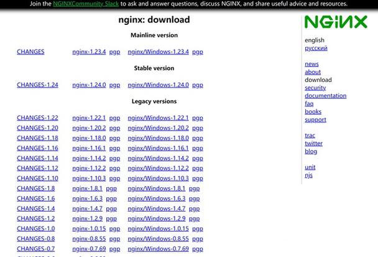This screenshot has width=378, height=257.
Task: Open CHANGES-0.8 link
Action: pos(35,239)
